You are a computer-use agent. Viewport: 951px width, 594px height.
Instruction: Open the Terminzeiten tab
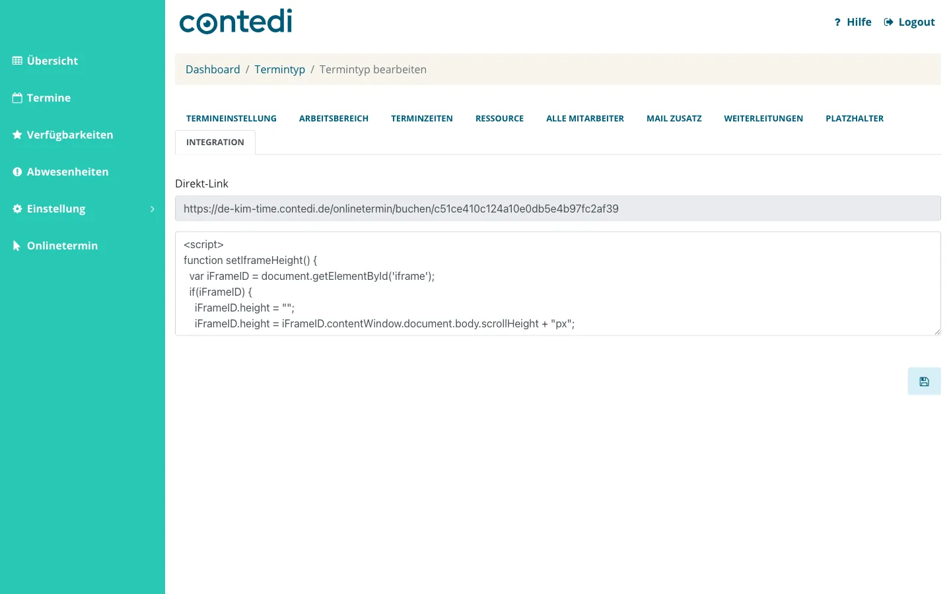click(x=422, y=119)
